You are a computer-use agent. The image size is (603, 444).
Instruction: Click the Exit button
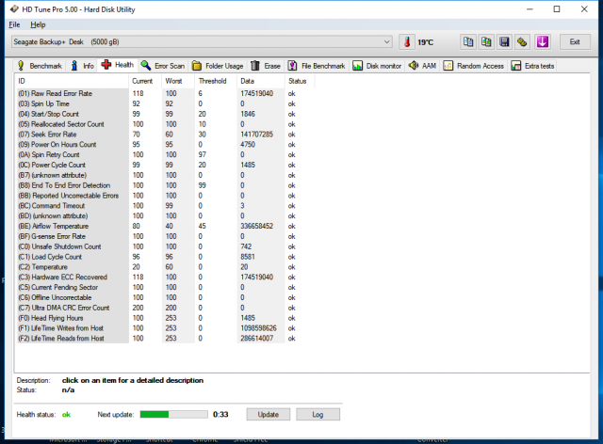coord(575,42)
